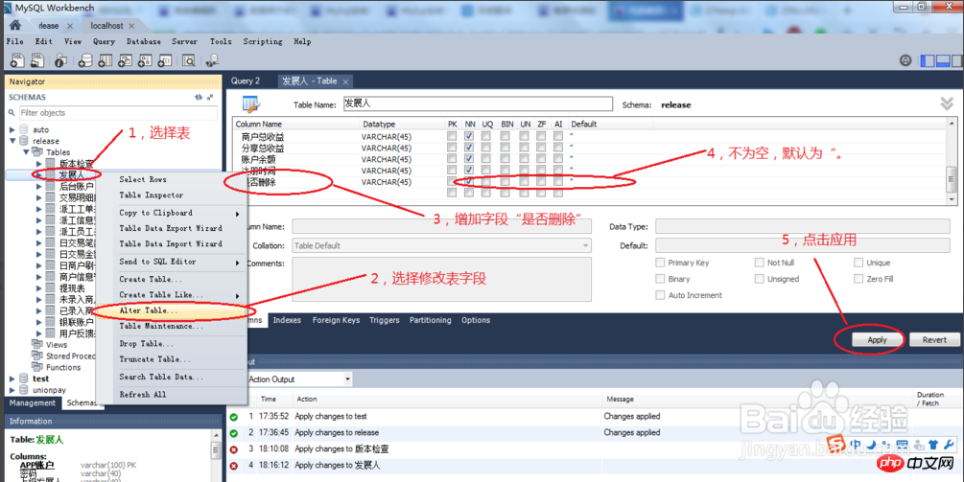Click success icon on 17:35:52 log row

tap(234, 417)
